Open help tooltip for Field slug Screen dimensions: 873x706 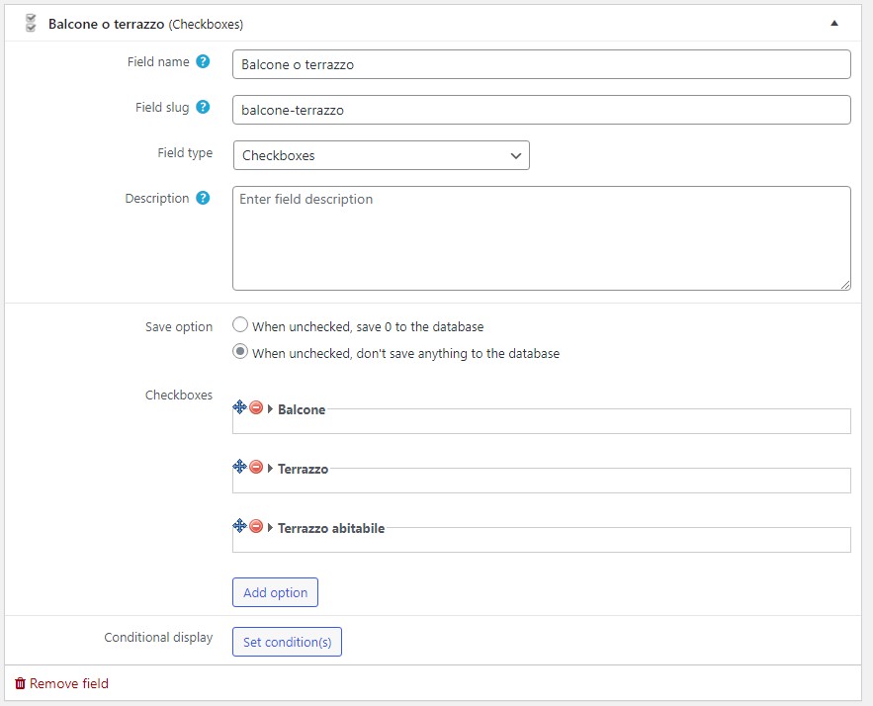click(204, 107)
